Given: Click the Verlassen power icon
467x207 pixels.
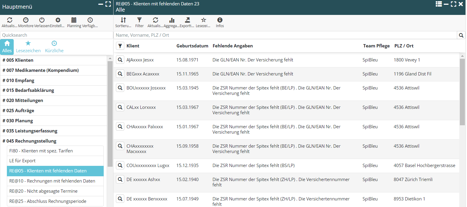Looking at the screenshot, I should tap(42, 20).
